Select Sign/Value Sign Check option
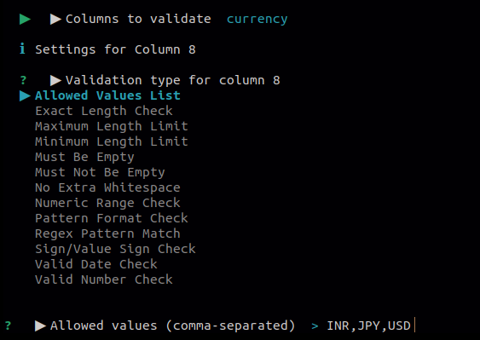This screenshot has width=480, height=340. click(115, 249)
